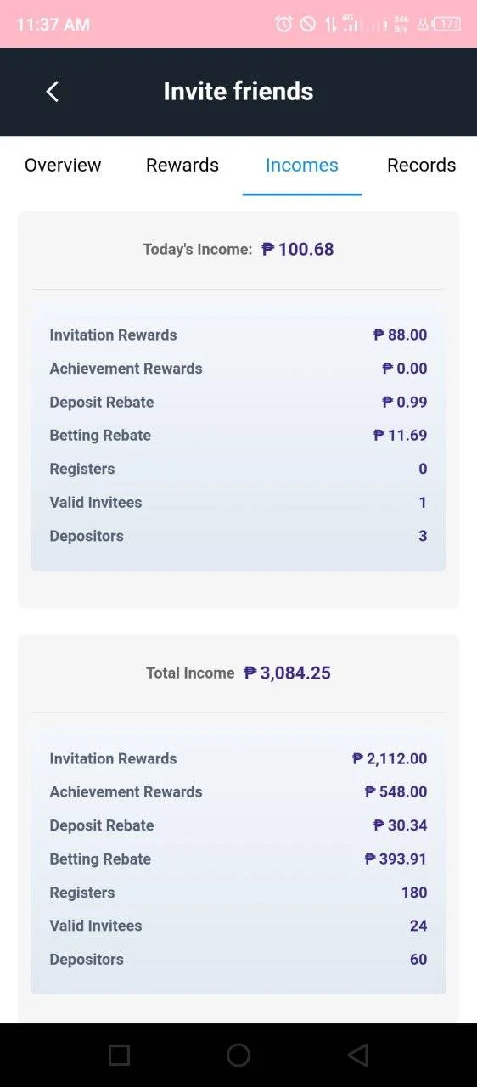Switch to the Rewards tab

pos(182,165)
